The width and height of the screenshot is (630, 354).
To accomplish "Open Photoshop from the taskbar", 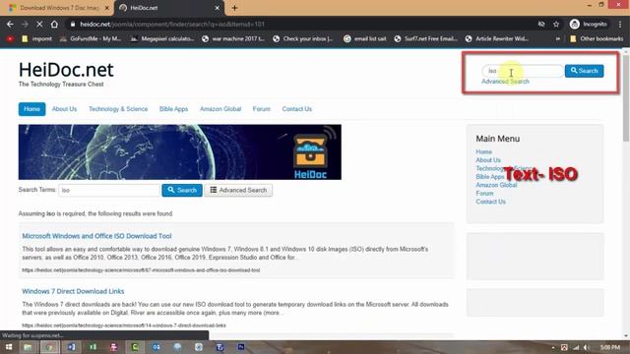I will [x=241, y=347].
